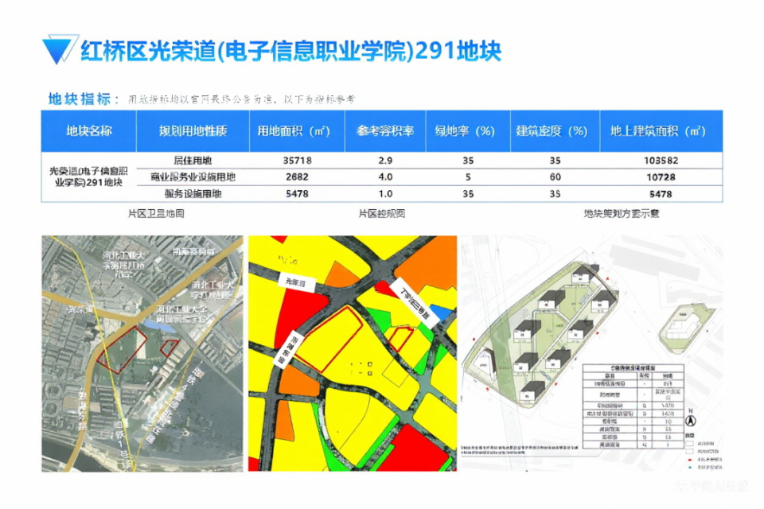
Task: Click the north arrow compass icon
Action: [x=691, y=419]
